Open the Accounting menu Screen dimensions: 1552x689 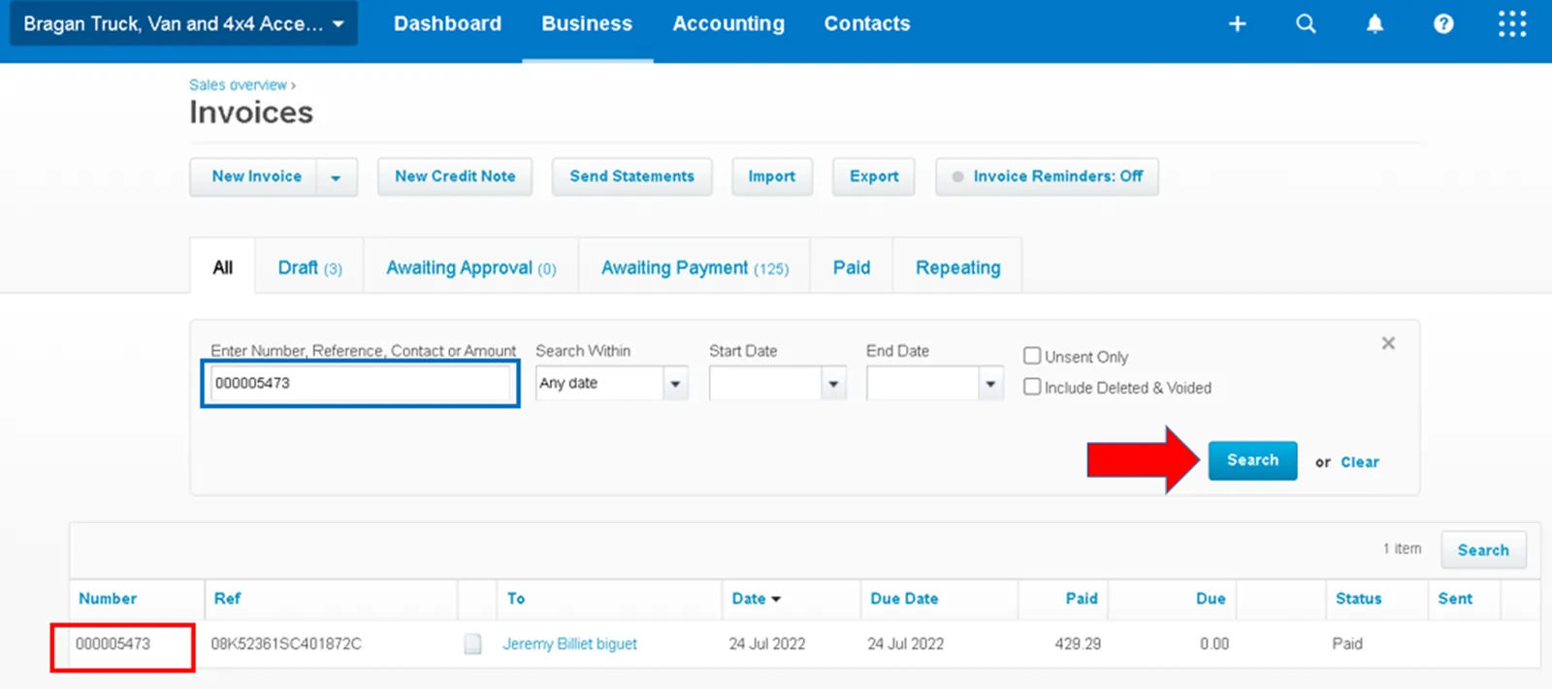(728, 23)
